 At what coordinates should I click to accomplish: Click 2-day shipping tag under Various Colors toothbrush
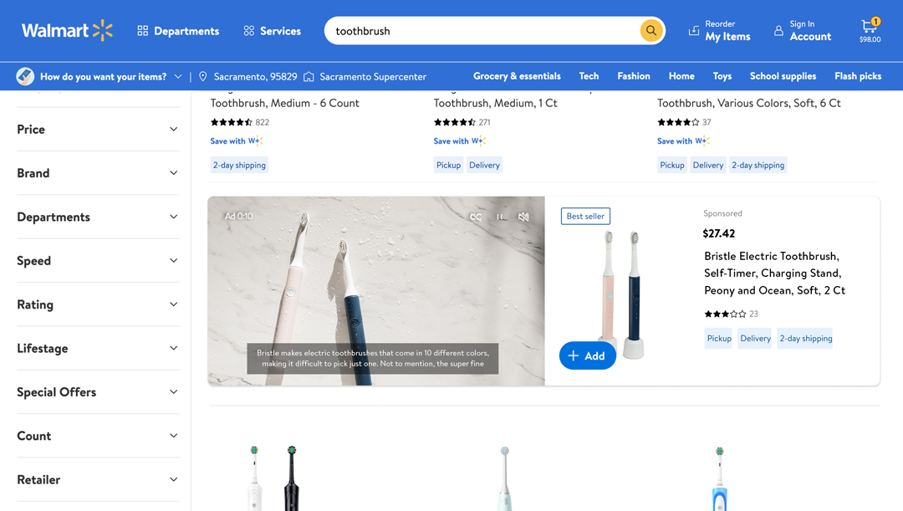tap(758, 166)
